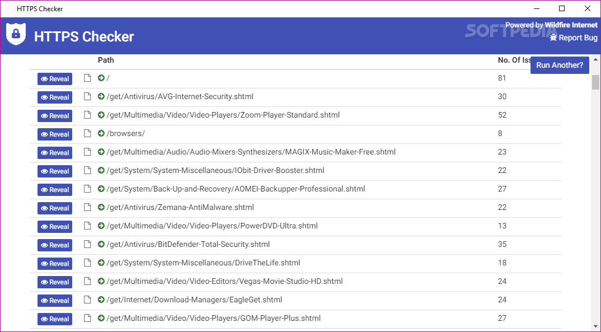The image size is (601, 332).
Task: Maximize the HTTPS Checker window
Action: 561,8
